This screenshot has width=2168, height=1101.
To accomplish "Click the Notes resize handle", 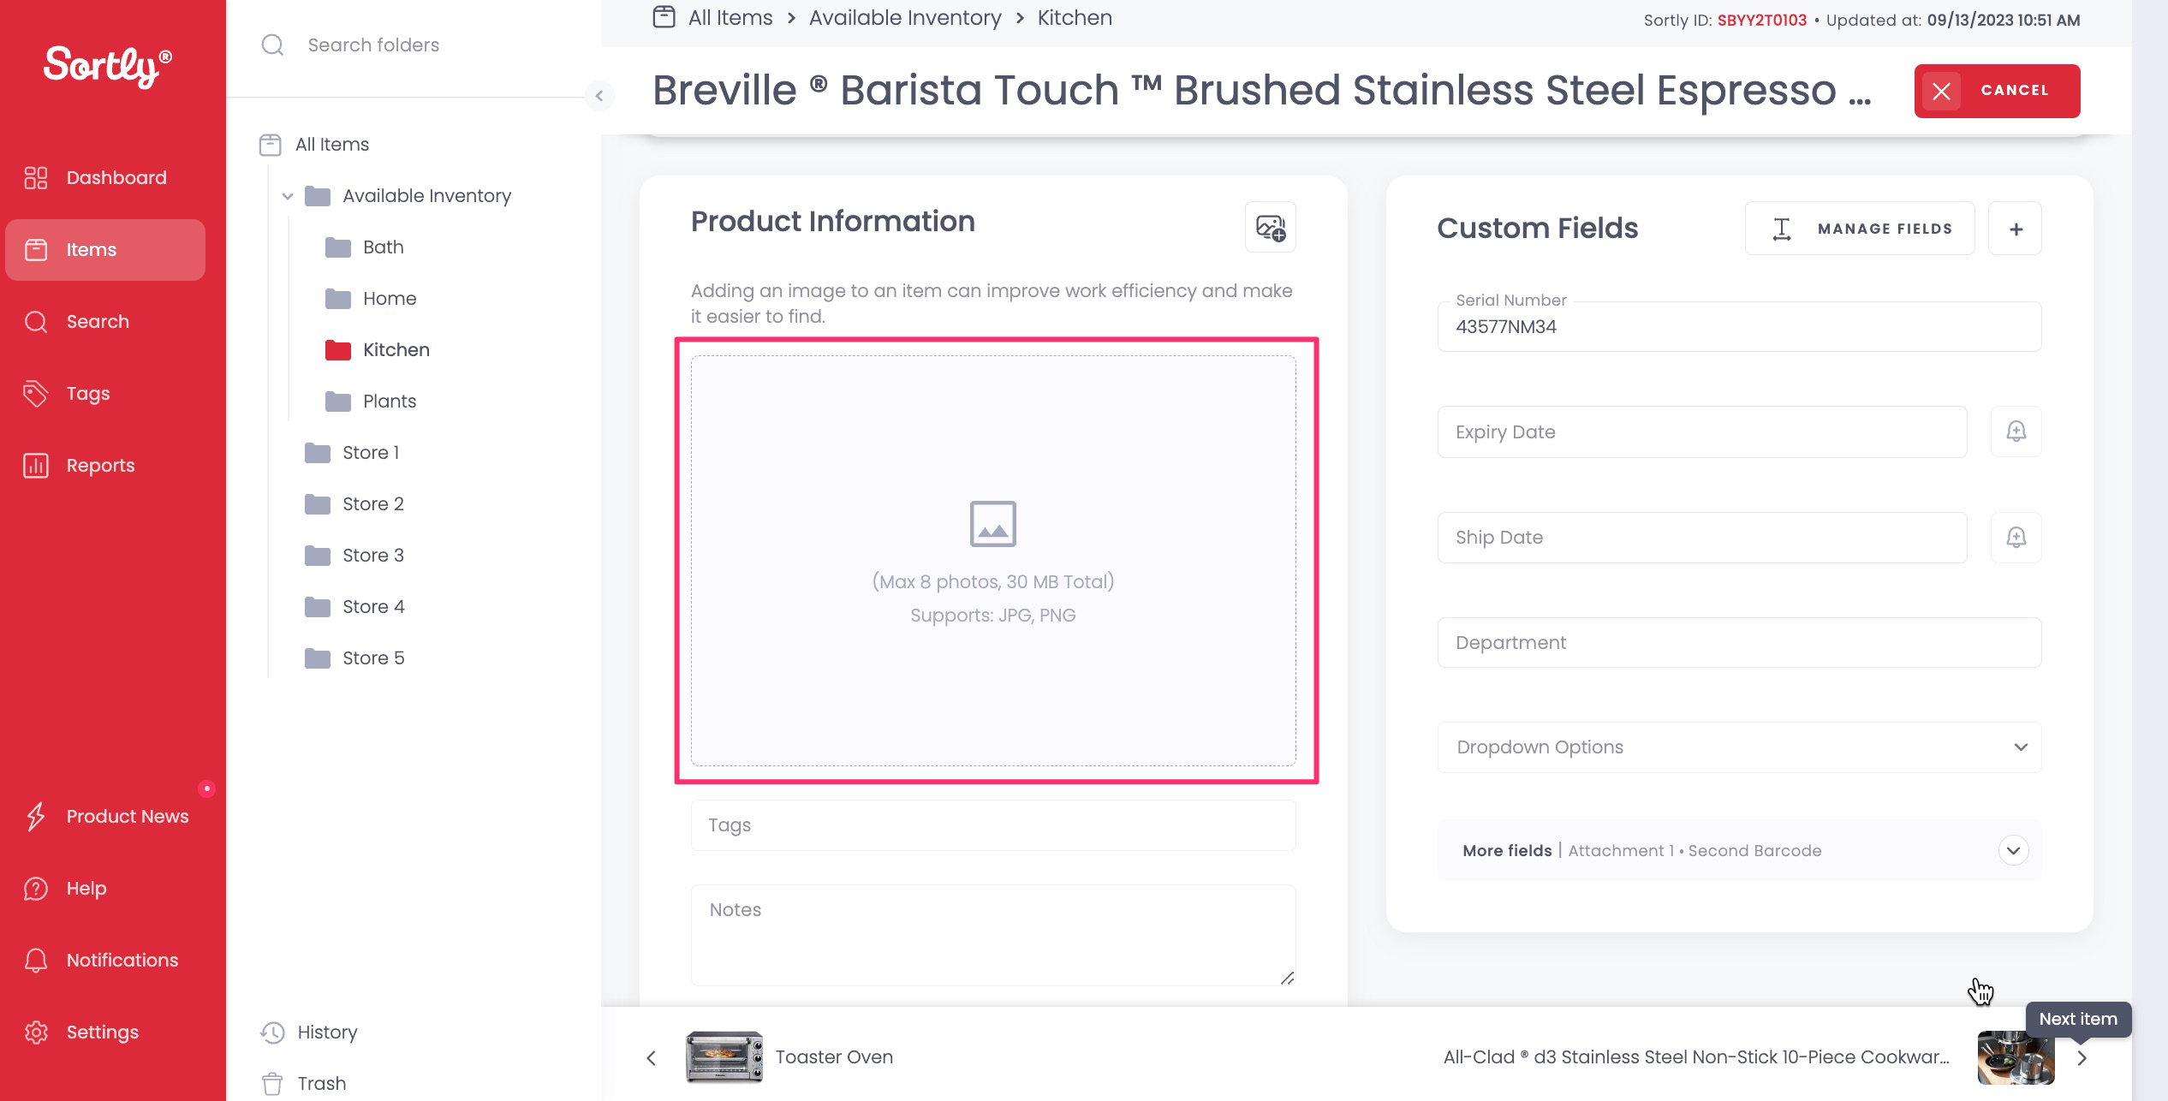I will click(1287, 978).
